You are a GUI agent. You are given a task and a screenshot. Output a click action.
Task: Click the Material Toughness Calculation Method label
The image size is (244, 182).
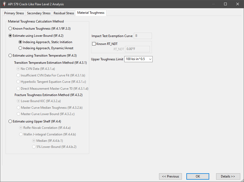coord(36,21)
